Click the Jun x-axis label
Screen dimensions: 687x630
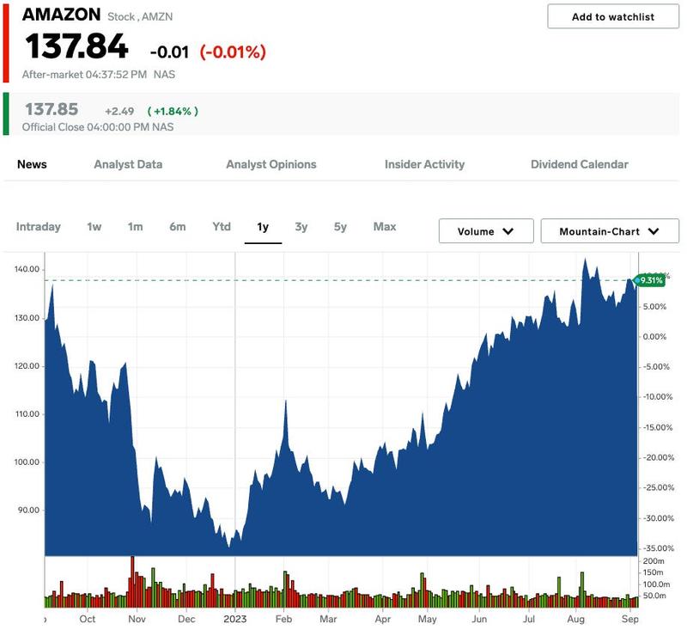coord(479,619)
